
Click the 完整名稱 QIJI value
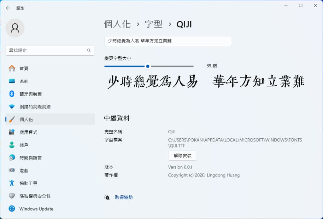(x=172, y=132)
